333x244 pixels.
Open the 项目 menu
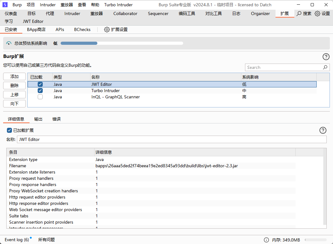(30, 5)
